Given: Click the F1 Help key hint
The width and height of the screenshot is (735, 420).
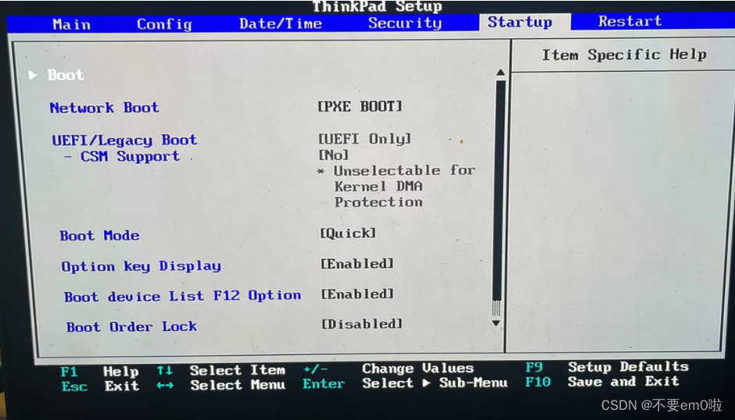Looking at the screenshot, I should [99, 372].
